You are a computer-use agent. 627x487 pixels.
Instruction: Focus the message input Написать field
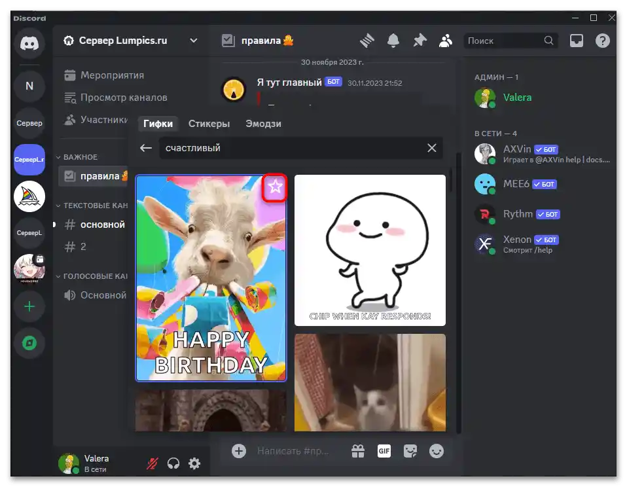(x=294, y=451)
